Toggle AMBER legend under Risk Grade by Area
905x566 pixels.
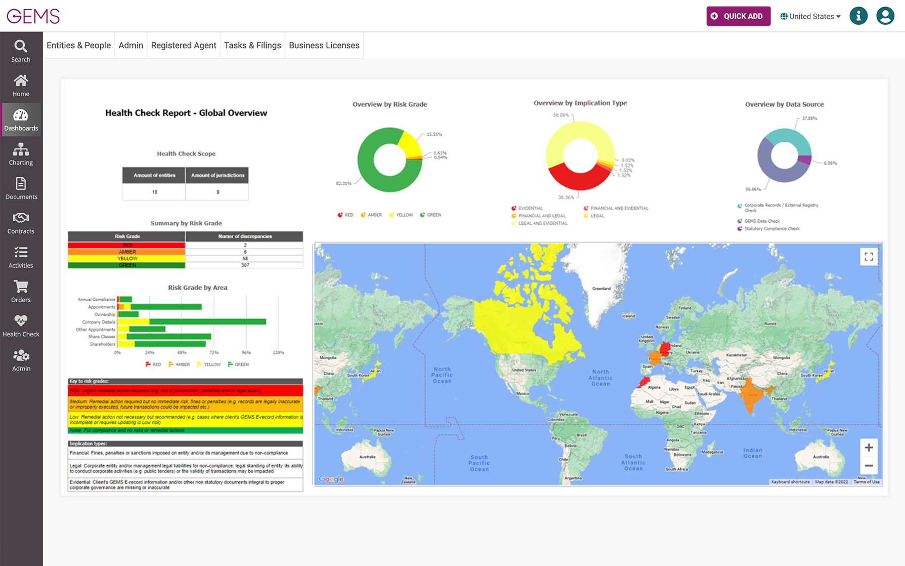click(179, 365)
